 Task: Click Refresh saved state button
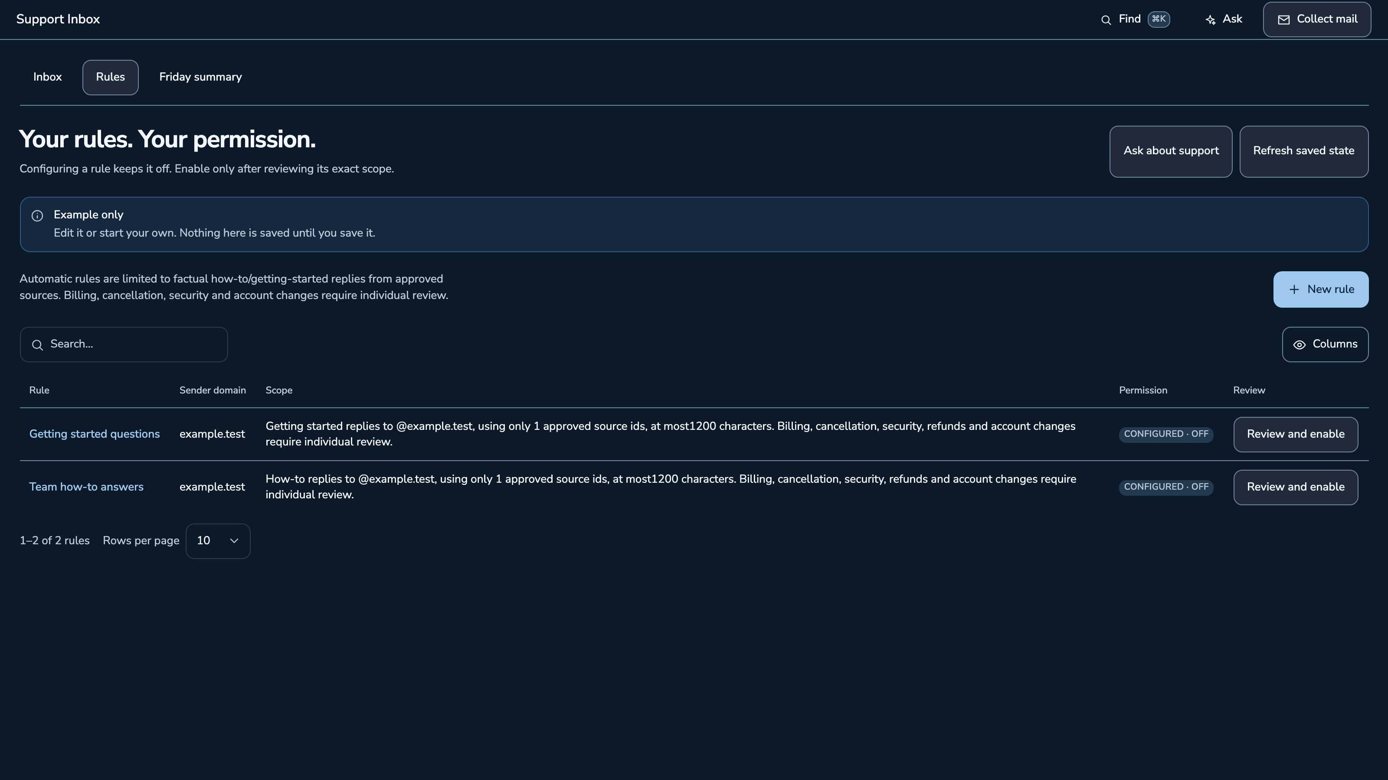[1304, 151]
